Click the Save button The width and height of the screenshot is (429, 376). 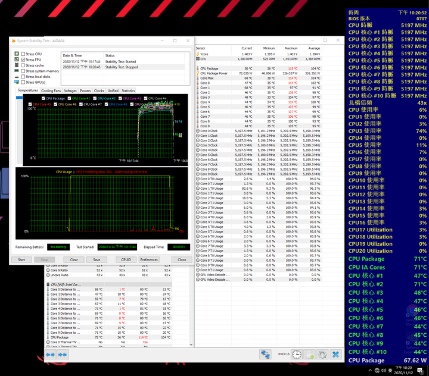[x=97, y=259]
